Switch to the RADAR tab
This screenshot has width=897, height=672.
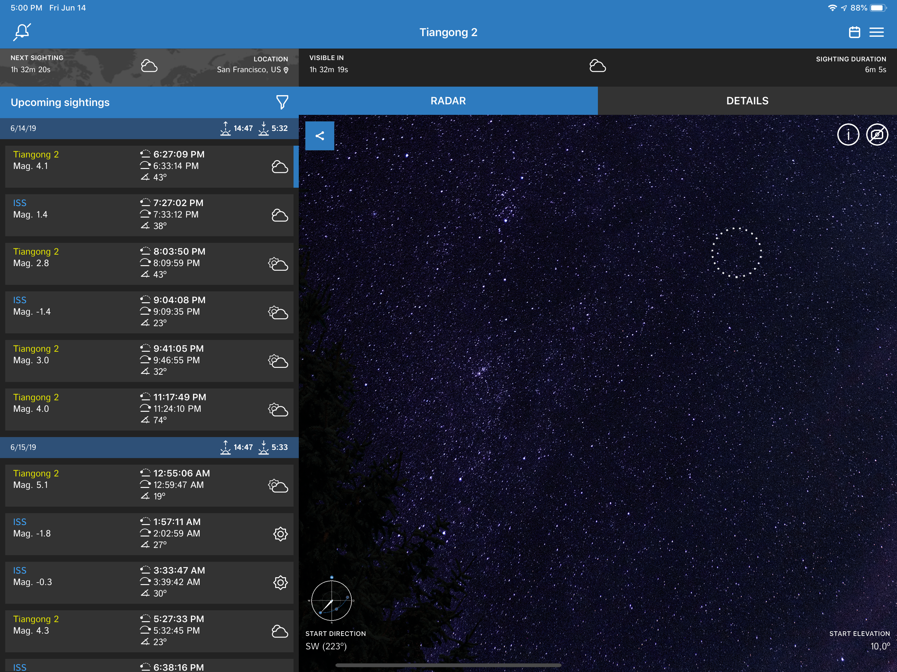(x=448, y=101)
